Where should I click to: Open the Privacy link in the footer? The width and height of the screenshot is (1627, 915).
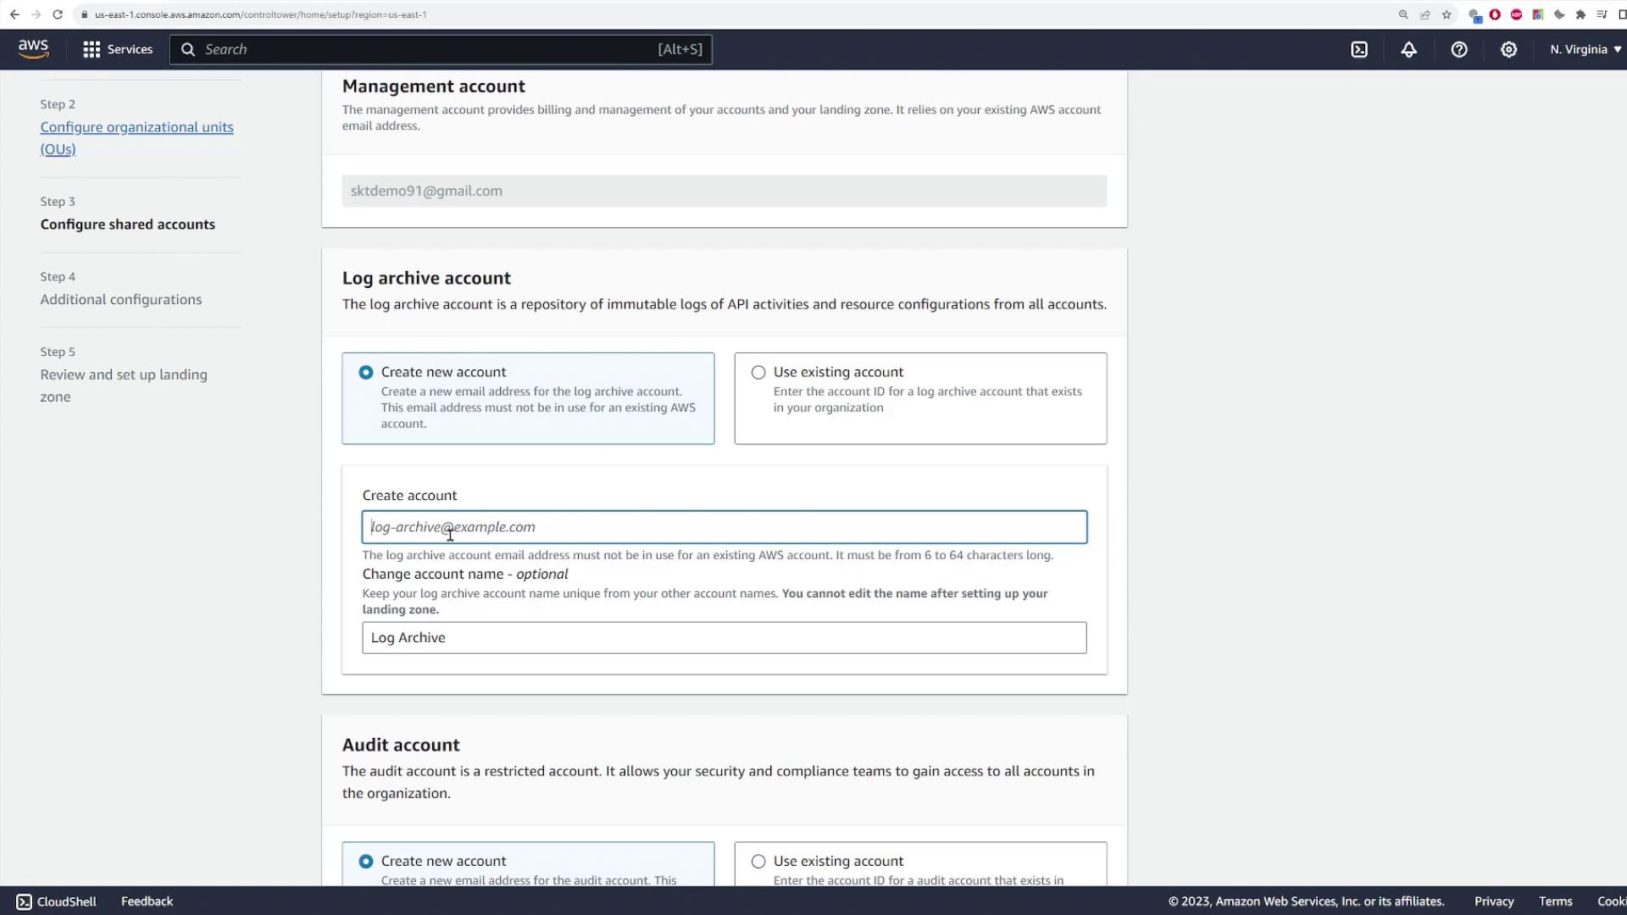tap(1493, 901)
